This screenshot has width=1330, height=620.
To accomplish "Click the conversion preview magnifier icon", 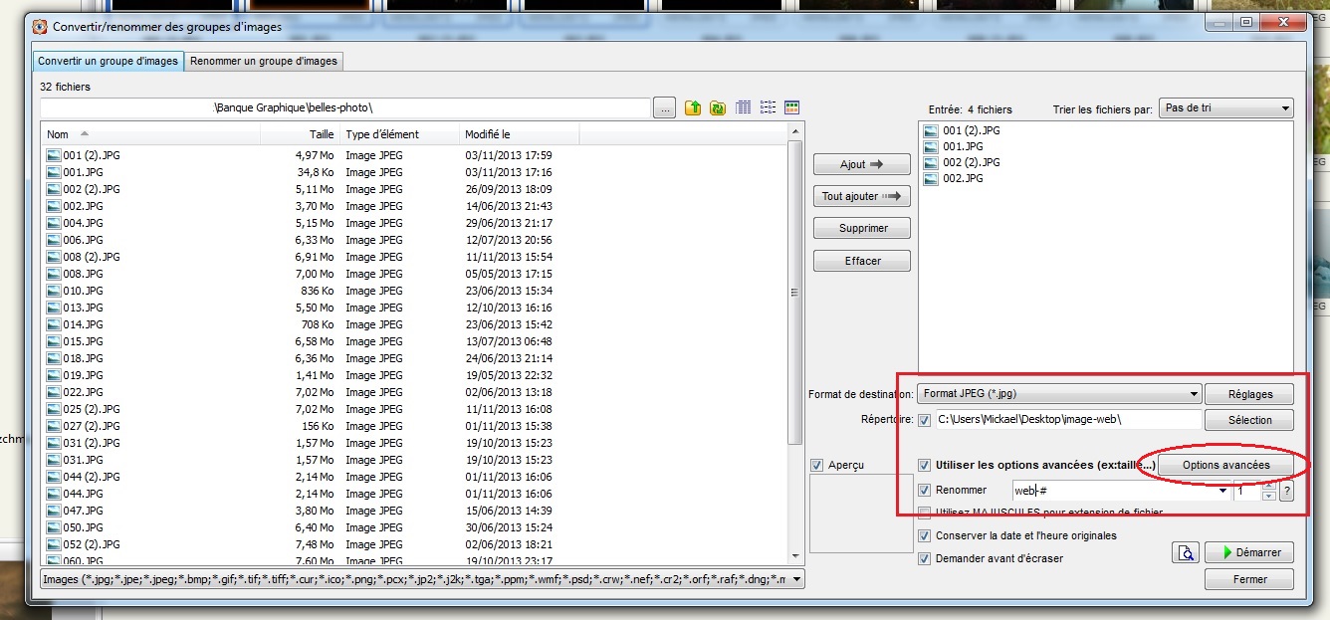I will pyautogui.click(x=1185, y=552).
